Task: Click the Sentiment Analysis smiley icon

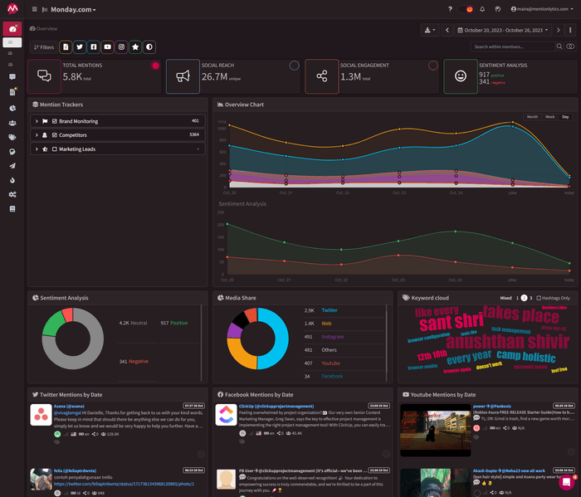Action: pos(461,76)
